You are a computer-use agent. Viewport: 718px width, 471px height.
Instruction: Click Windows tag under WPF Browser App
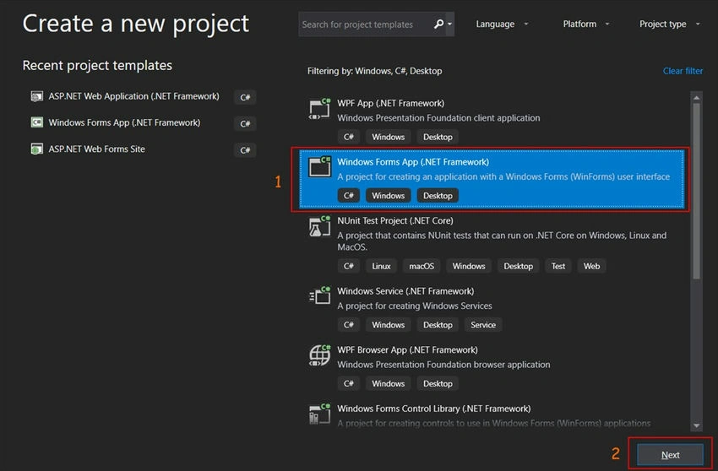[x=388, y=383]
